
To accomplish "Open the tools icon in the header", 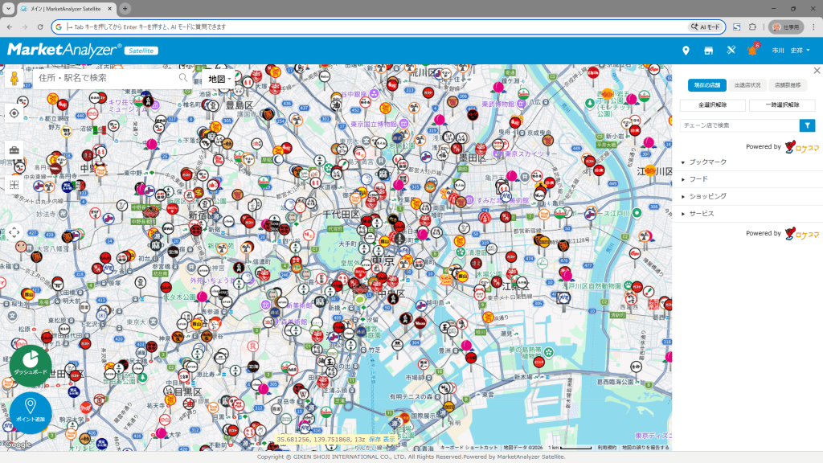I will (731, 51).
